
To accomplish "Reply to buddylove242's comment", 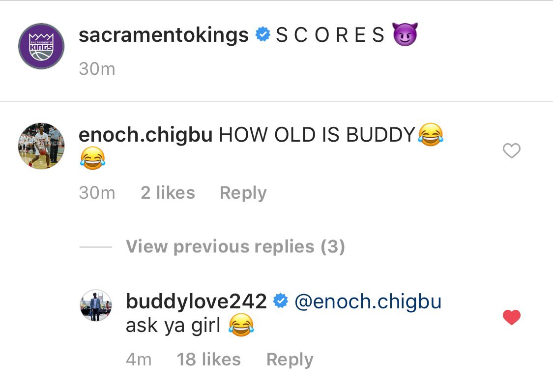I will (290, 359).
